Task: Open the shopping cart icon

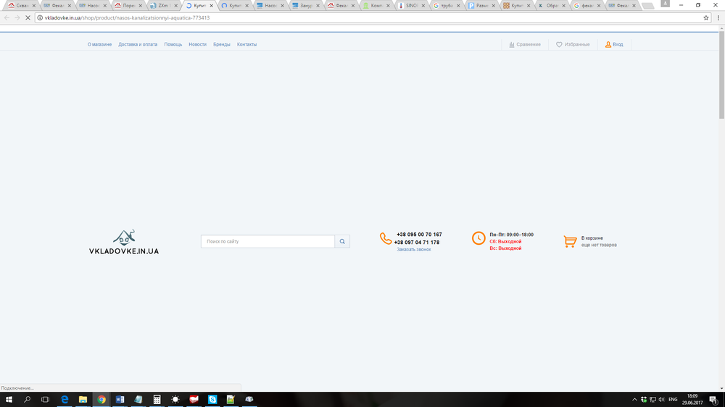Action: coord(570,241)
